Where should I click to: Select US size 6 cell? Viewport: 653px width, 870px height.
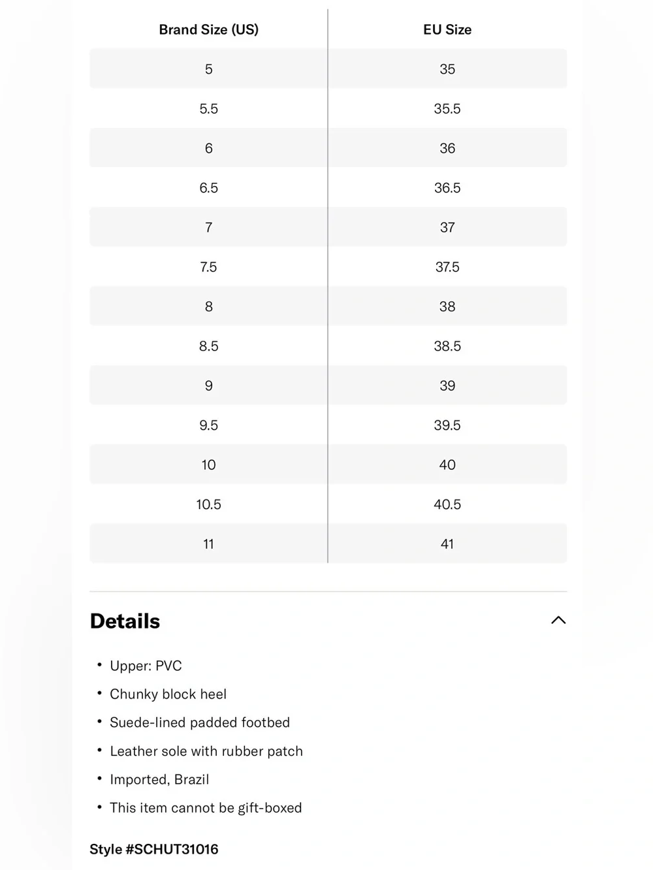[208, 148]
